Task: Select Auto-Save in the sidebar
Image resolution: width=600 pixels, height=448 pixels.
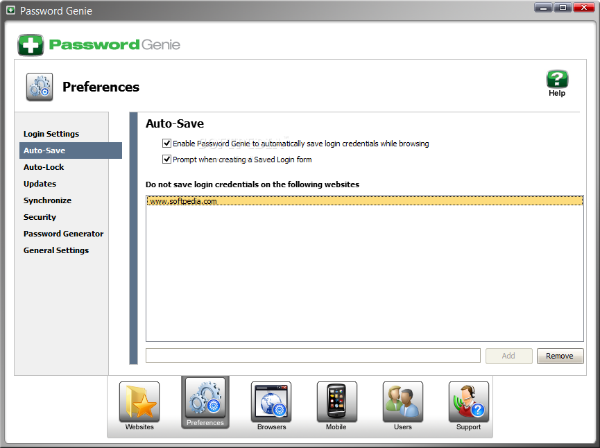Action: pos(71,150)
